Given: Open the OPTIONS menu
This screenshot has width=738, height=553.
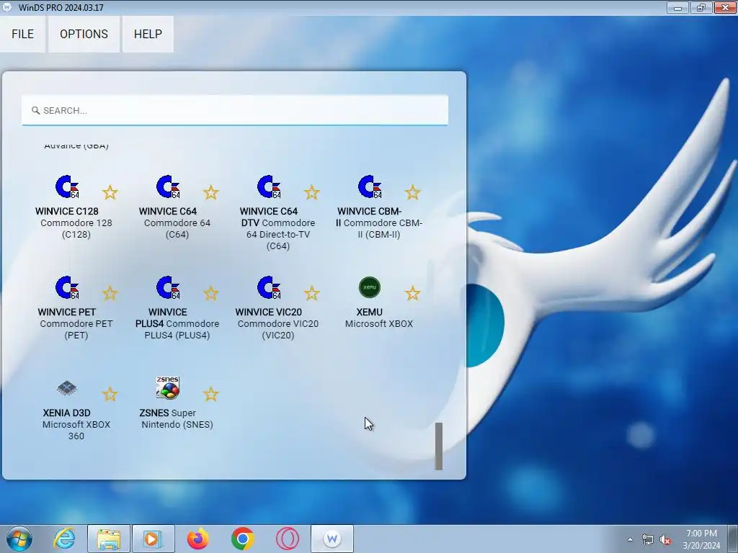Looking at the screenshot, I should tap(84, 34).
